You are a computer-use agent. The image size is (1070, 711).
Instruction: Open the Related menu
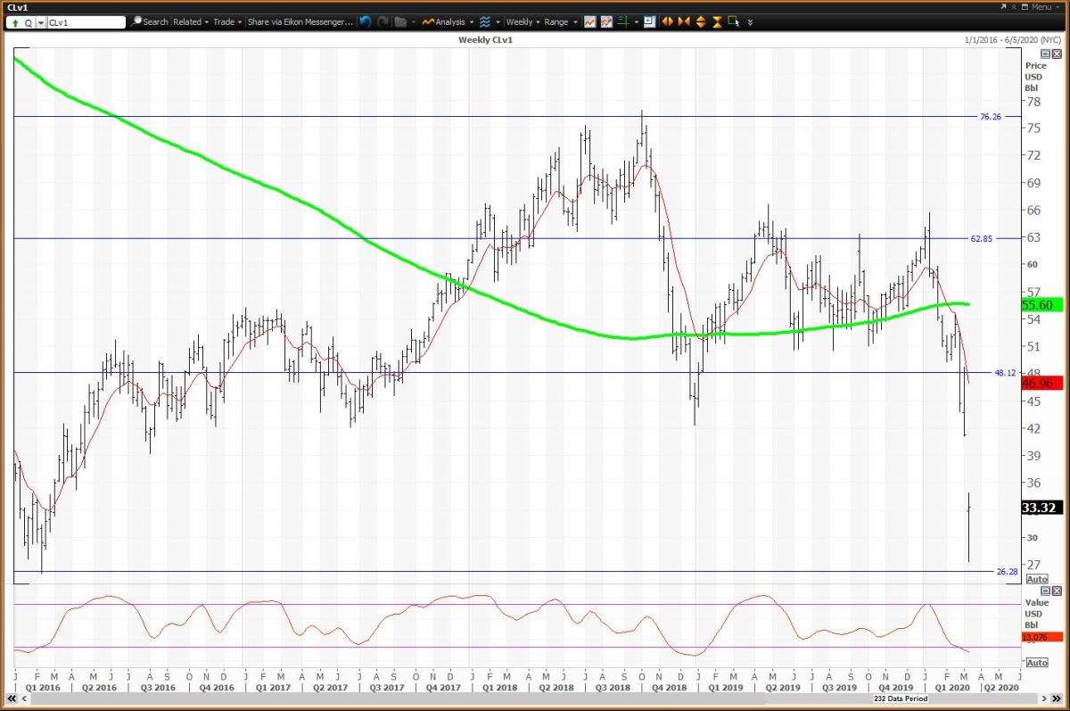pos(191,21)
